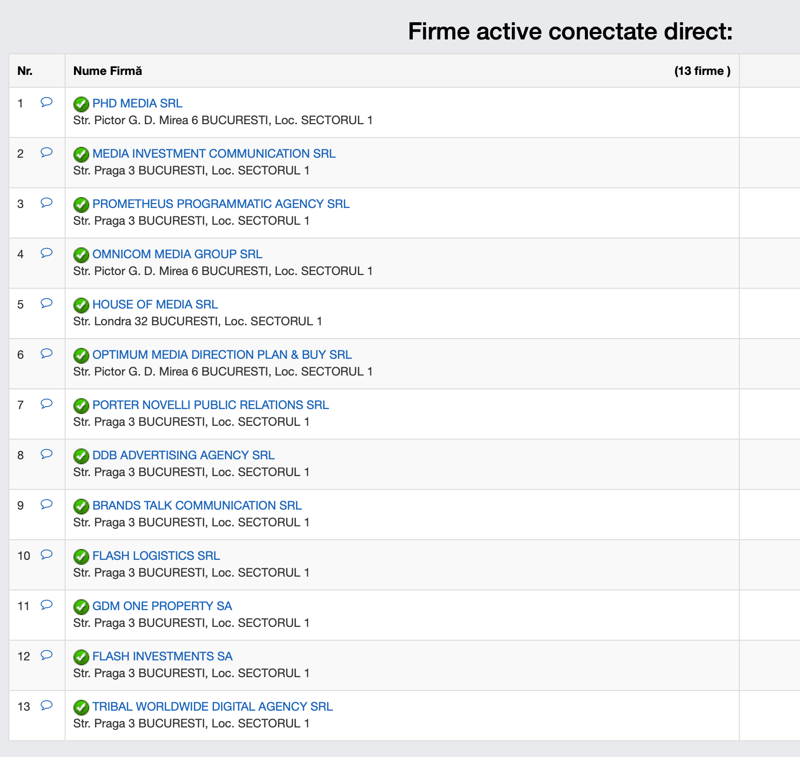
Task: Click green check icon beside BRANDS TALK COMMUNICATION
Action: (x=81, y=507)
